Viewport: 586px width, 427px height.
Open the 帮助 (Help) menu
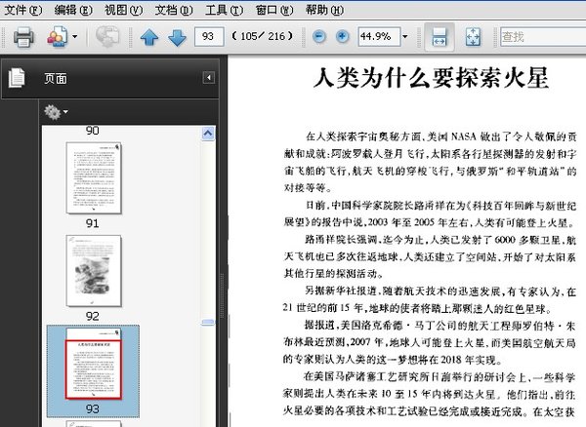coord(324,9)
